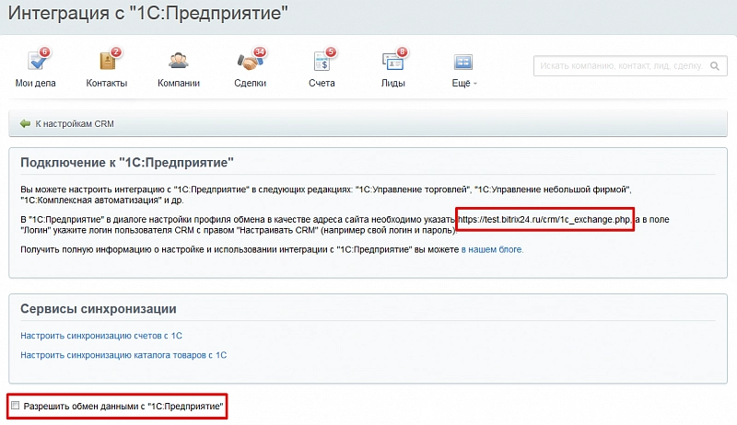Image resolution: width=737 pixels, height=425 pixels.
Task: Click the Сервисы синхронизации heading
Action: 99,309
